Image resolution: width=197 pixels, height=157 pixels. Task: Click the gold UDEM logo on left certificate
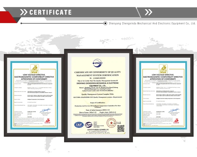click(35, 69)
